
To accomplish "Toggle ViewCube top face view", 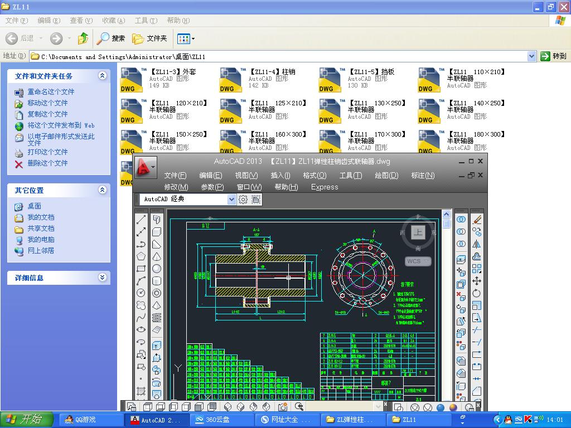I will (418, 232).
